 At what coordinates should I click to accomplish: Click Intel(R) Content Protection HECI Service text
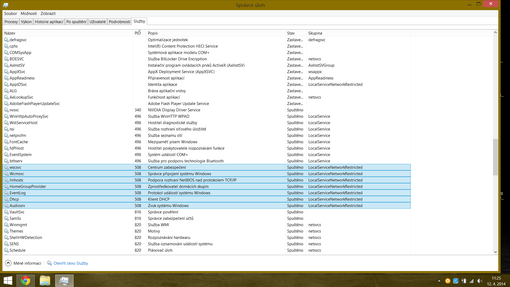pyautogui.click(x=183, y=46)
